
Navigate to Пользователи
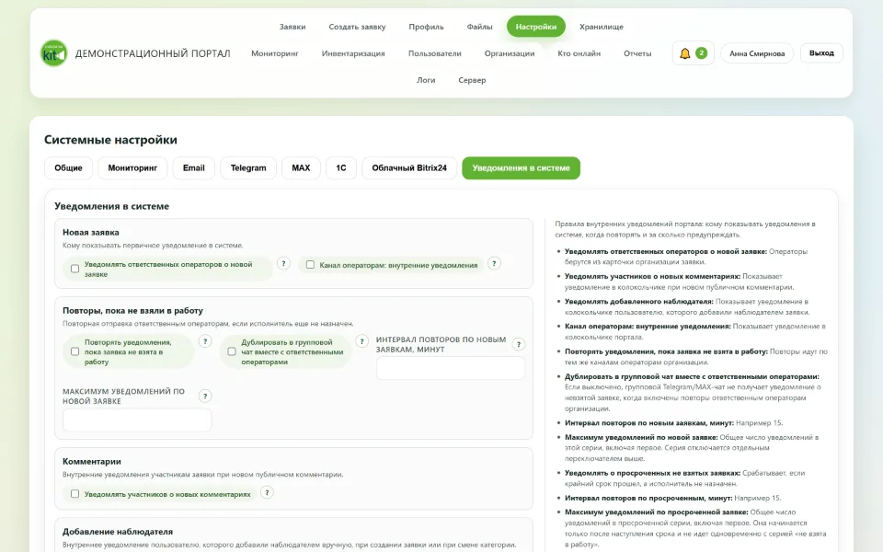point(435,53)
